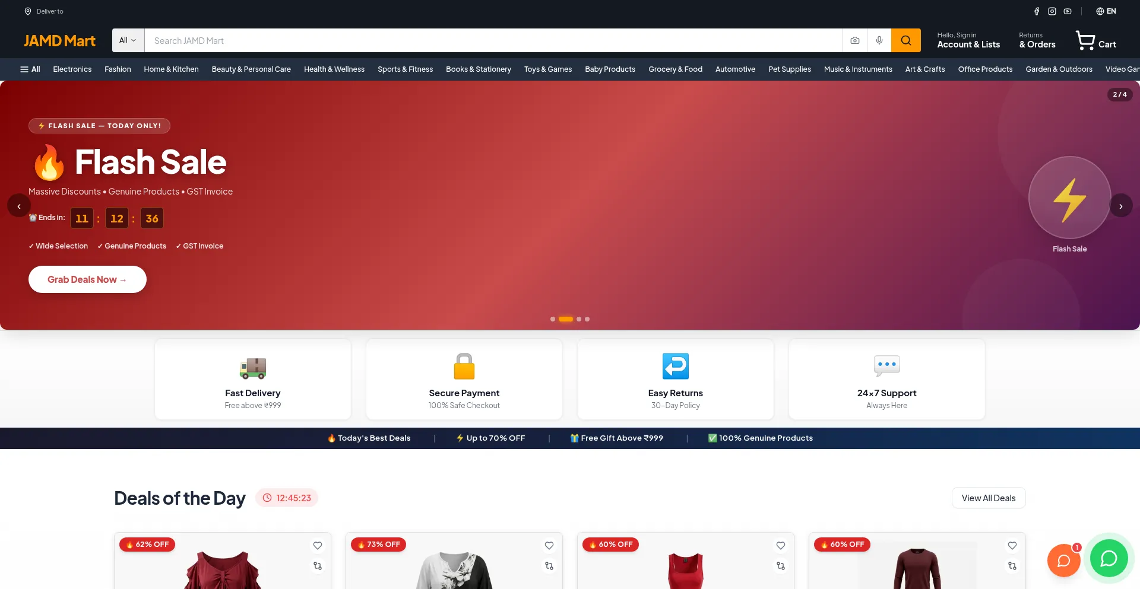Click the JAMD Mart logo
Screen dimensions: 1140x589
(x=59, y=41)
